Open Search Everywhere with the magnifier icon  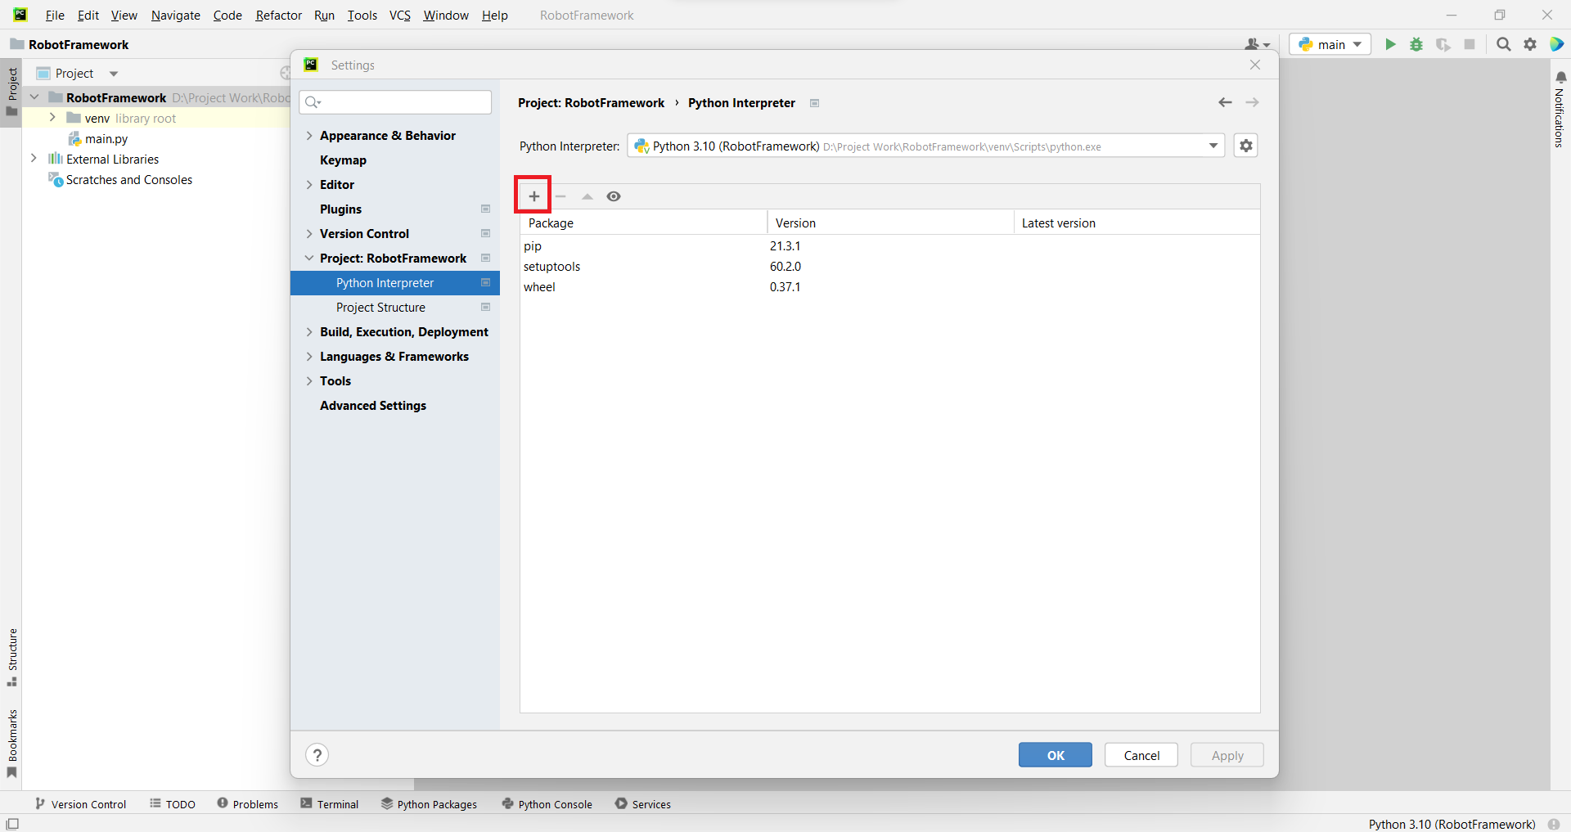(1503, 44)
